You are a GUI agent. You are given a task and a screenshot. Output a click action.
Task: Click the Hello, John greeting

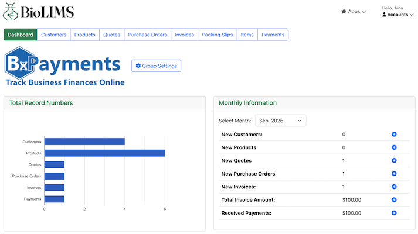[392, 8]
